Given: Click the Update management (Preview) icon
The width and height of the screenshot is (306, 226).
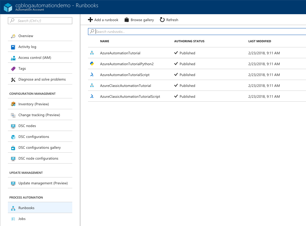Looking at the screenshot, I should tap(13, 183).
